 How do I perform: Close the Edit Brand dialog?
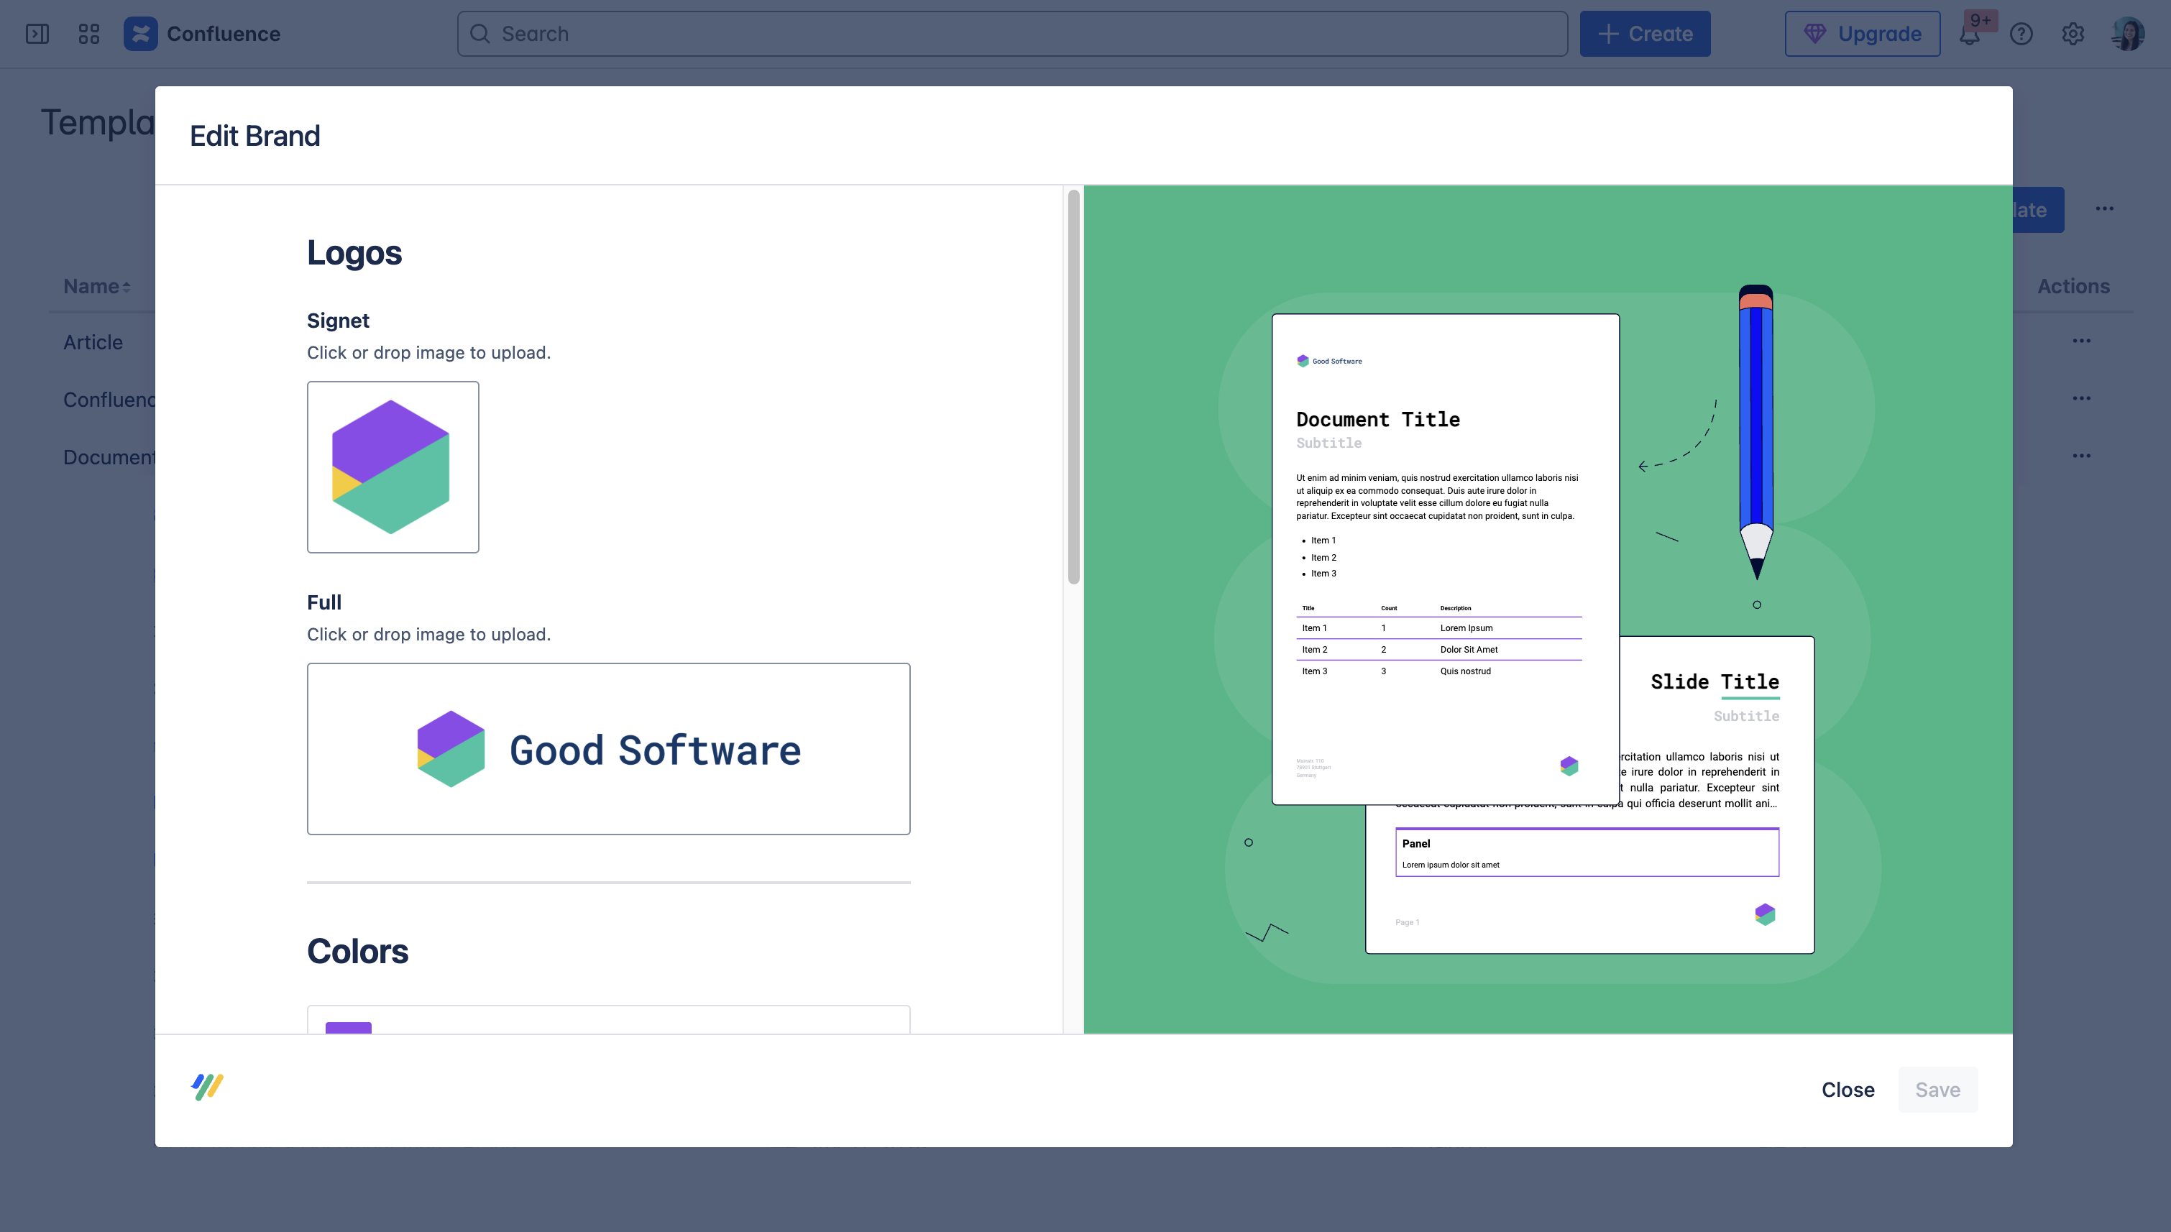click(1848, 1090)
